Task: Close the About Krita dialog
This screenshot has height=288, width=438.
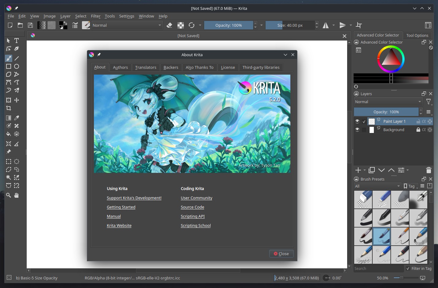Action: tap(281, 254)
